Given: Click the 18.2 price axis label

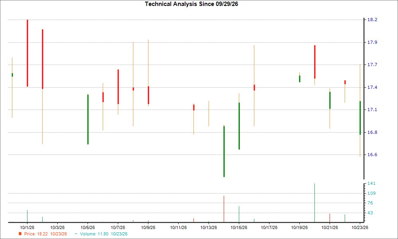Looking at the screenshot, I should click(x=372, y=20).
